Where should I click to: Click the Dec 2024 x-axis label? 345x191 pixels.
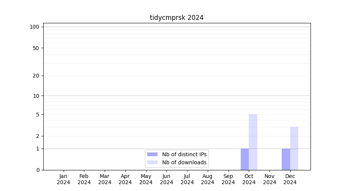[290, 179]
